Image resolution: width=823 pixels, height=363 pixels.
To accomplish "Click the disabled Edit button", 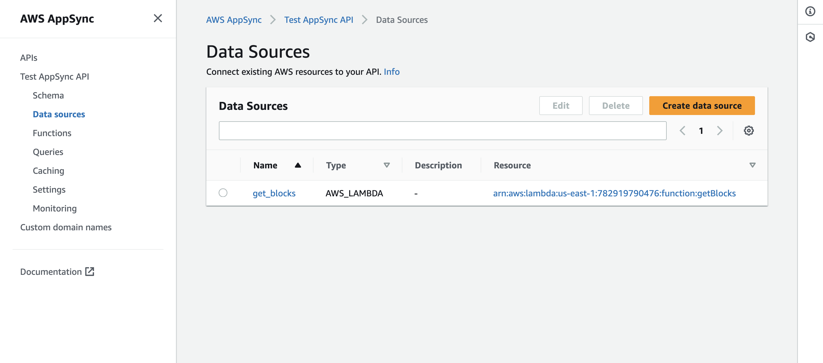I will (561, 106).
